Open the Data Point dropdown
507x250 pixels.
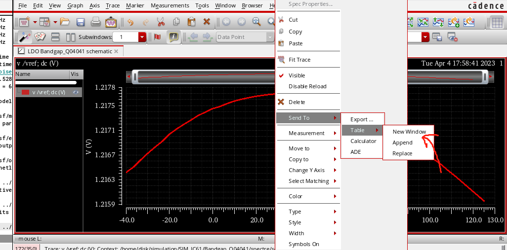point(270,37)
